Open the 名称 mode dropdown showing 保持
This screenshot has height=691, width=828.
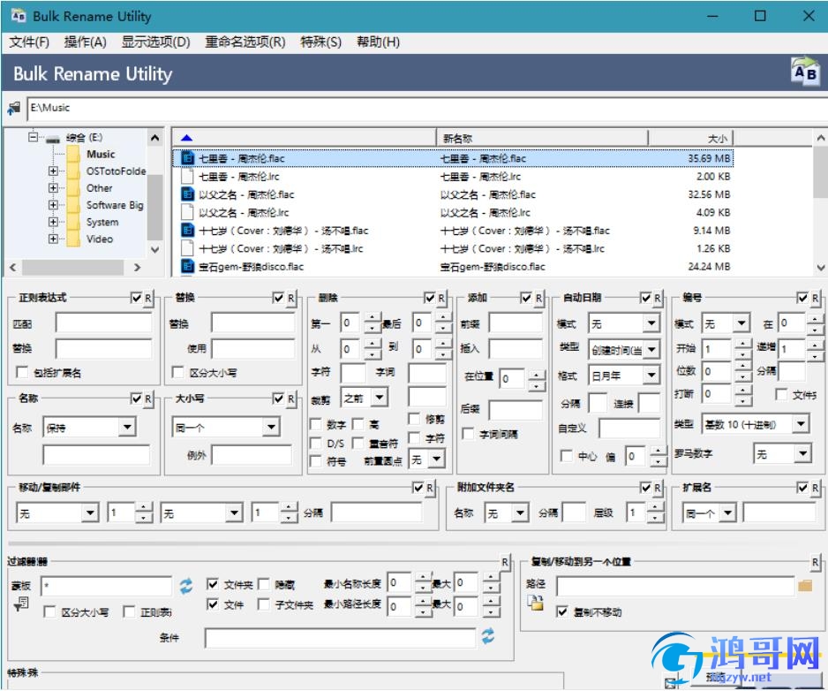127,427
